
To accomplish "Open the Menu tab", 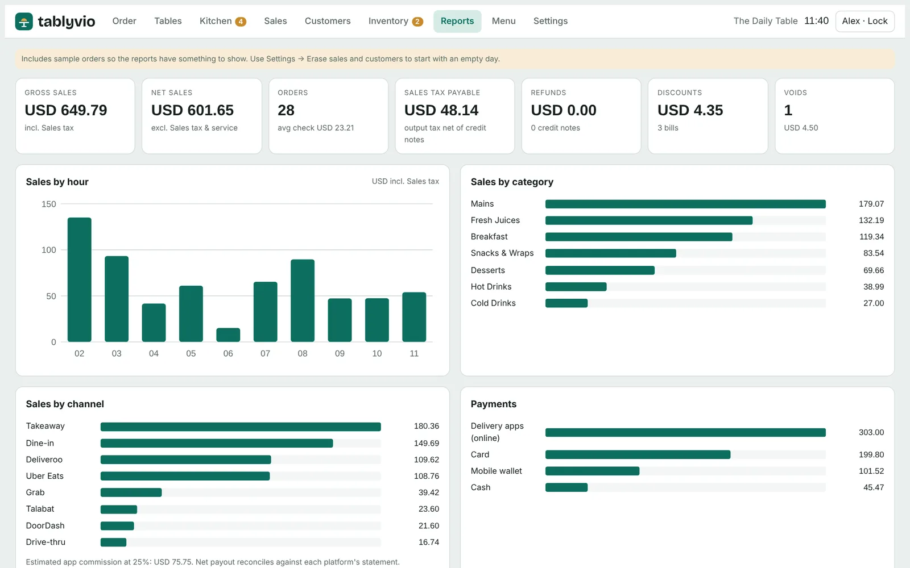I will [504, 21].
